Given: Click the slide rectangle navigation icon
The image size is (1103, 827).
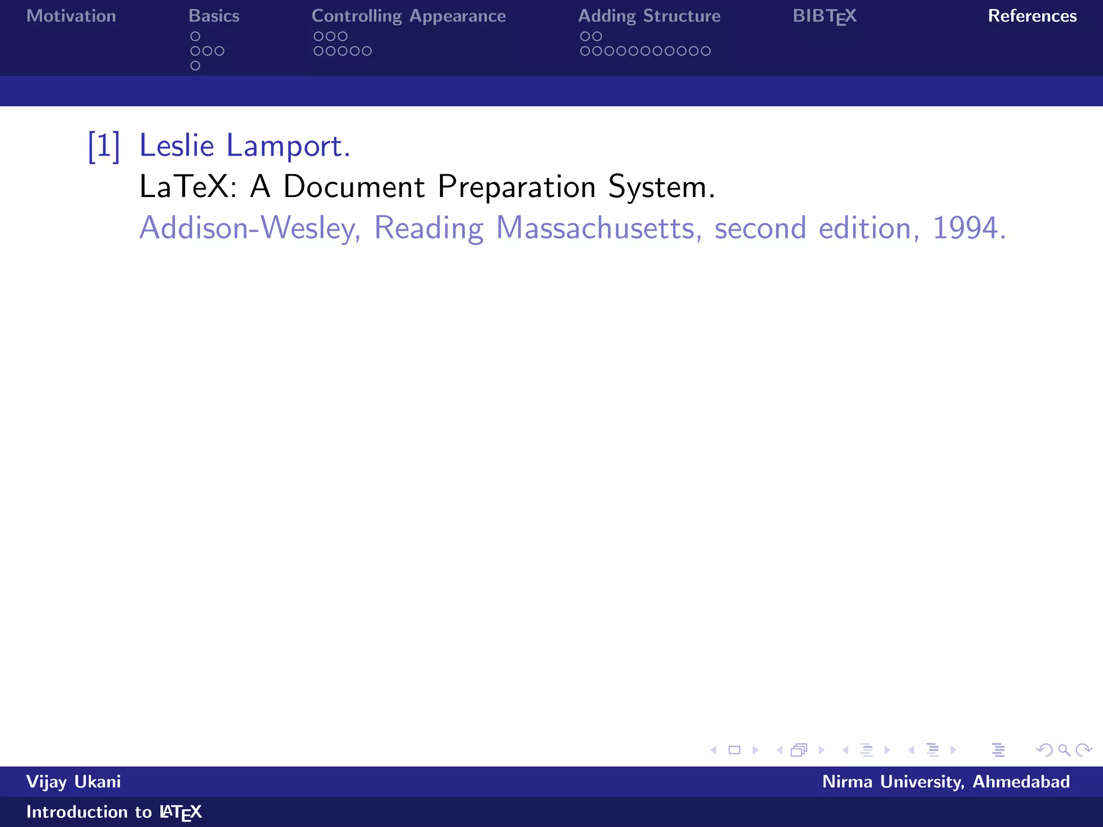Looking at the screenshot, I should 734,750.
